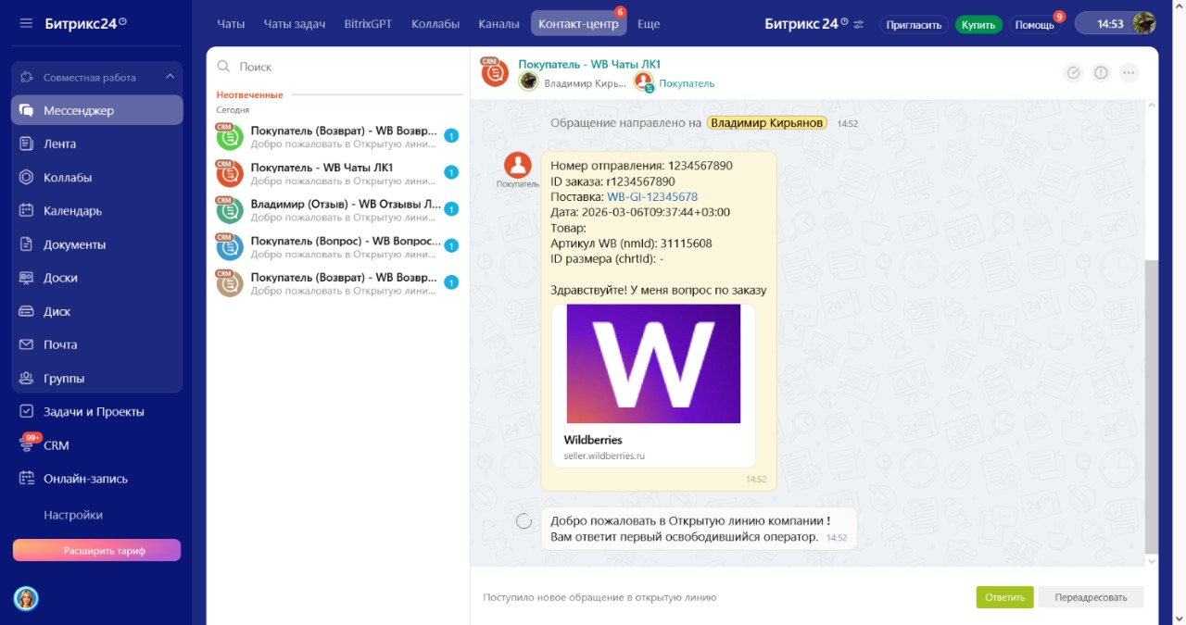Screen dimensions: 1186x625
Task: Click the Покупатель participant icon in header
Action: click(644, 81)
